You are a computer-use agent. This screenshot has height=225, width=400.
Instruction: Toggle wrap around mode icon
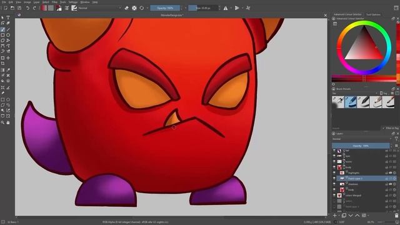pos(248,8)
